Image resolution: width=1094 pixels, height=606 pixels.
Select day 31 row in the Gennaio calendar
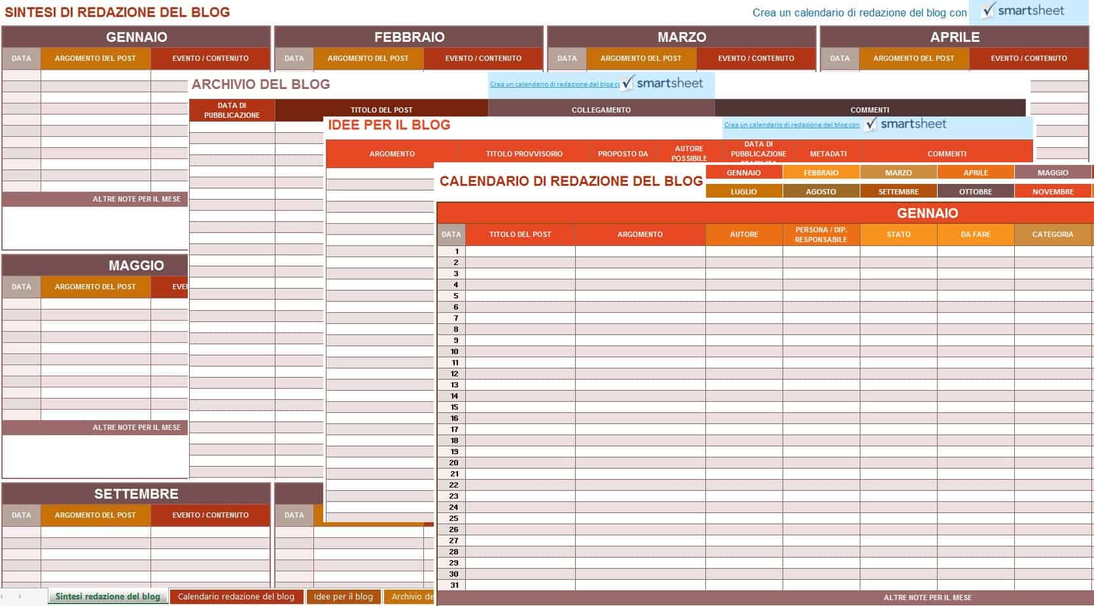[x=765, y=585]
